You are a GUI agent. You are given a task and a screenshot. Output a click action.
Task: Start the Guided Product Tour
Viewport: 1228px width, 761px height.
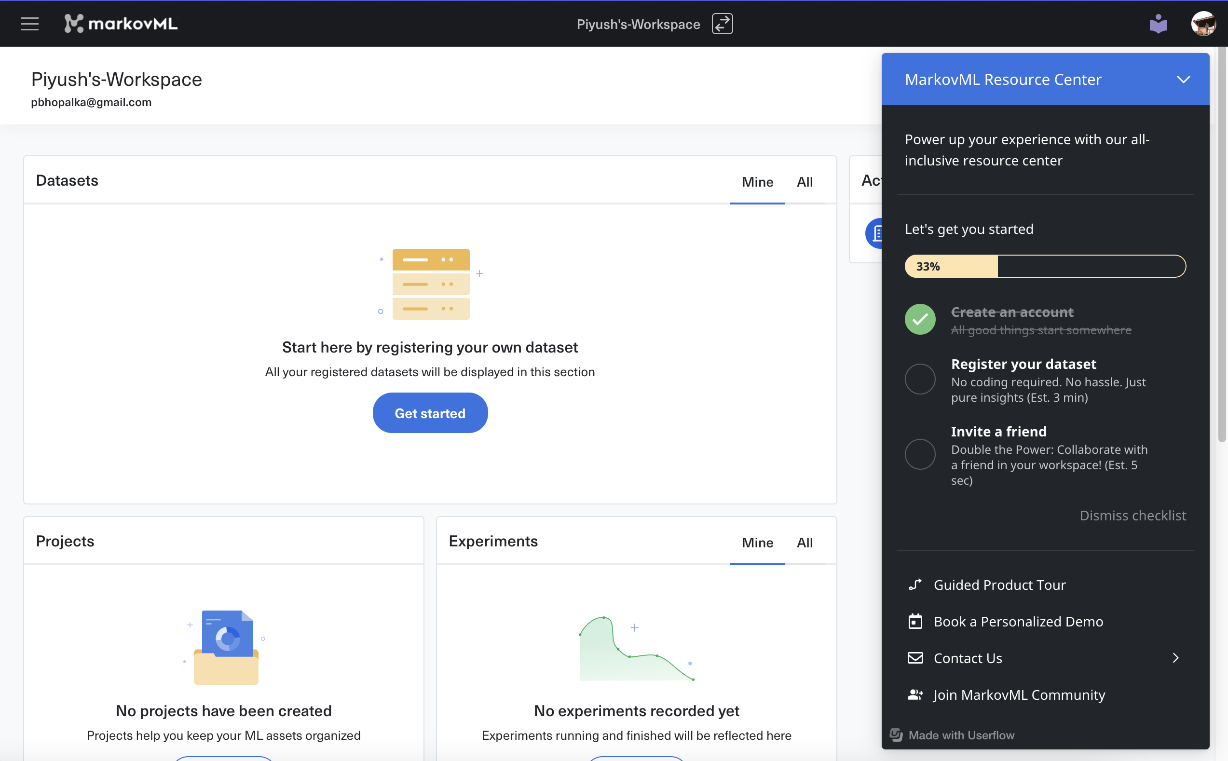(999, 585)
